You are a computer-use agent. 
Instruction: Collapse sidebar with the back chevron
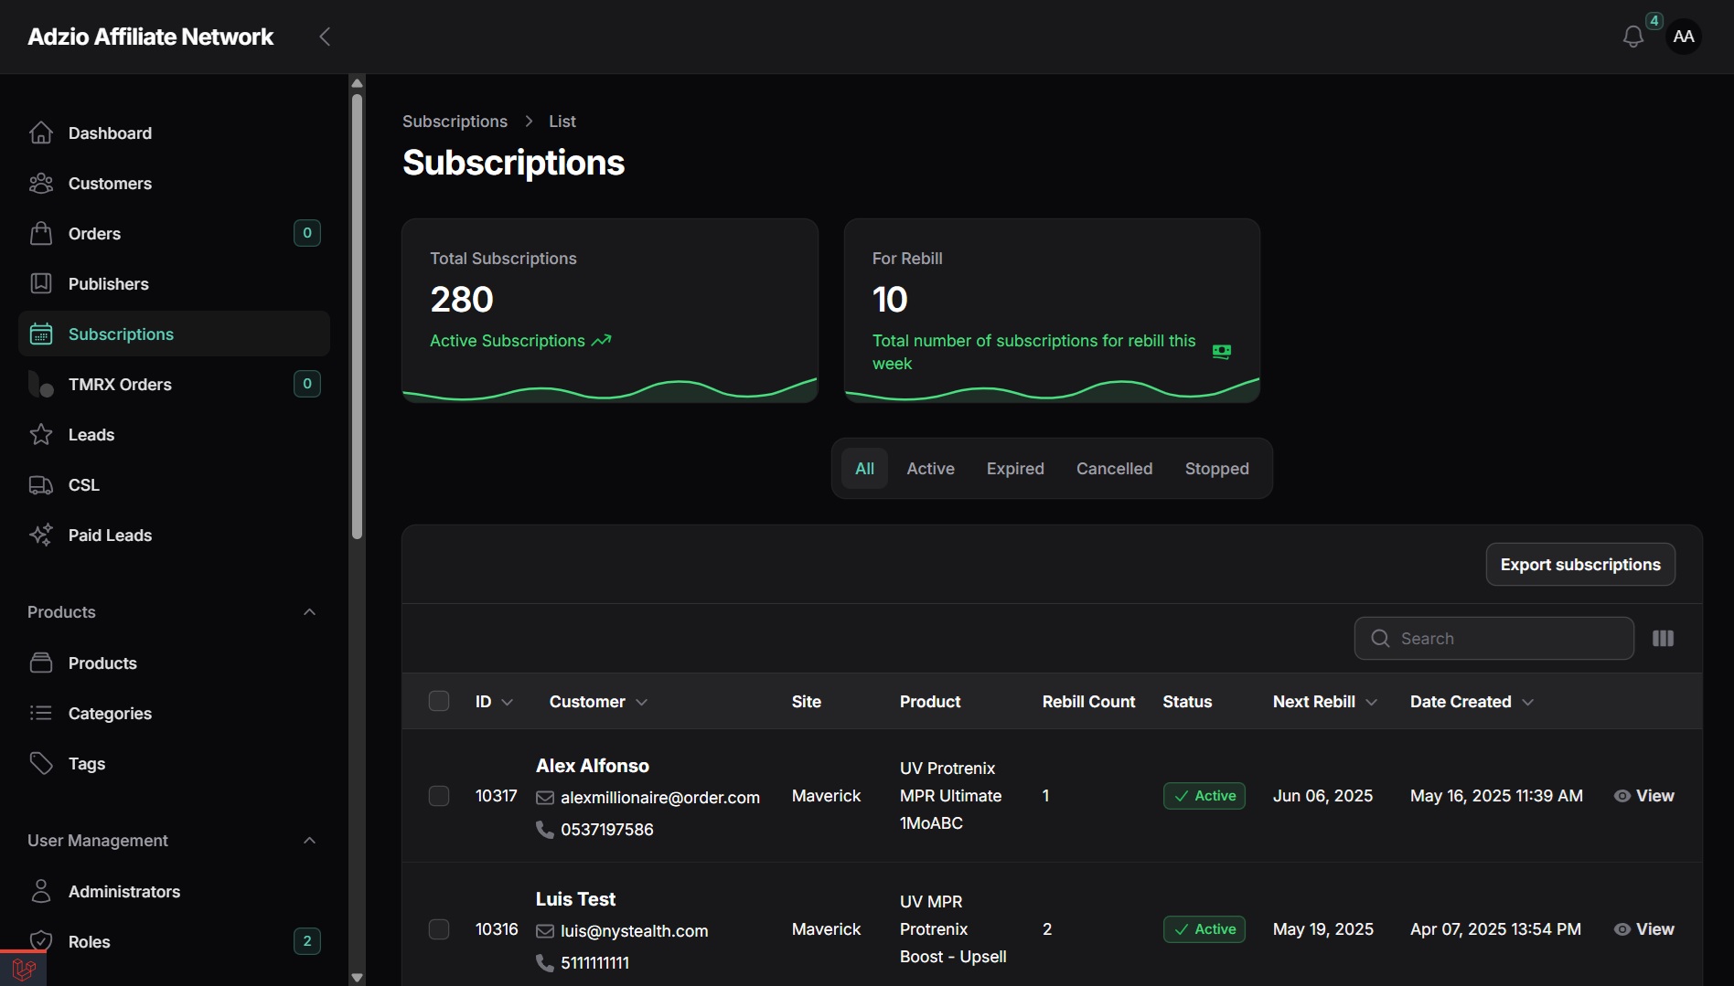coord(325,37)
